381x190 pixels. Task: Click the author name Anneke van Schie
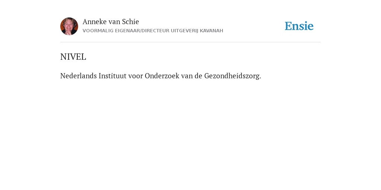[111, 22]
